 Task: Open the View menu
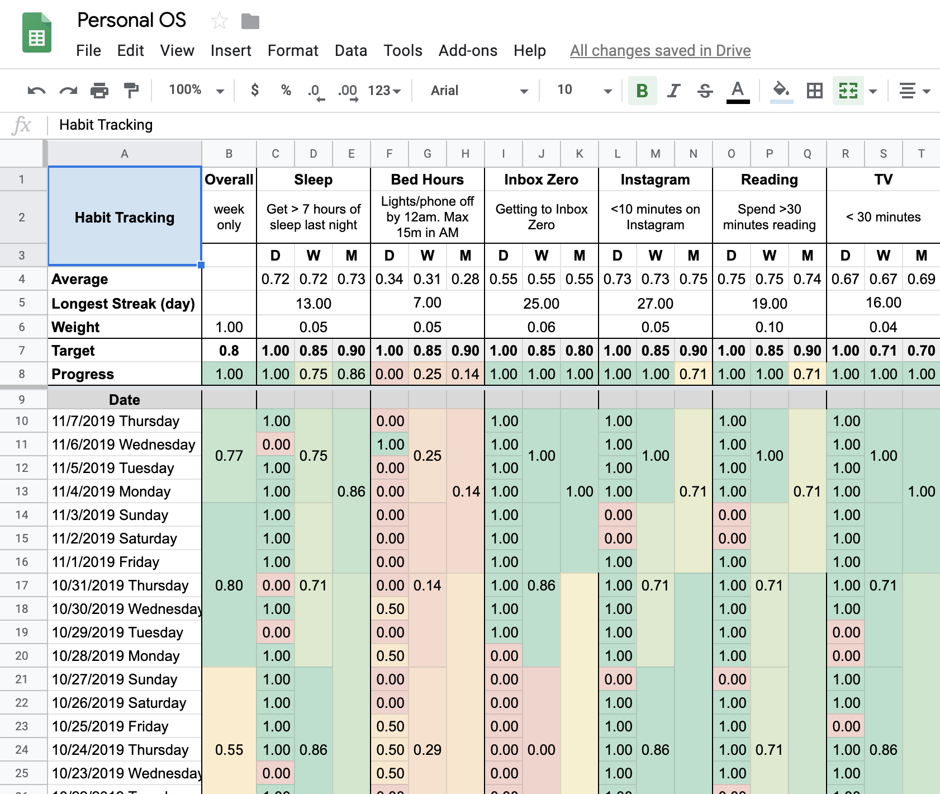coord(177,50)
